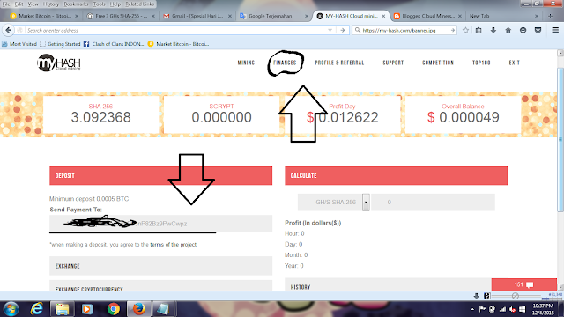Open the Bookmarks menu
The width and height of the screenshot is (564, 317).
pos(76,4)
